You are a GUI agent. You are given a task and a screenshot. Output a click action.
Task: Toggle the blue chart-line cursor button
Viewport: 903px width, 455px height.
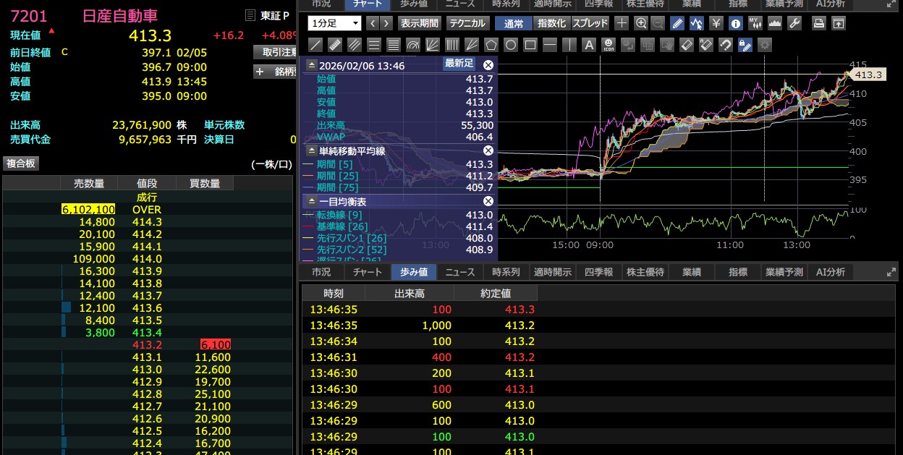[697, 23]
